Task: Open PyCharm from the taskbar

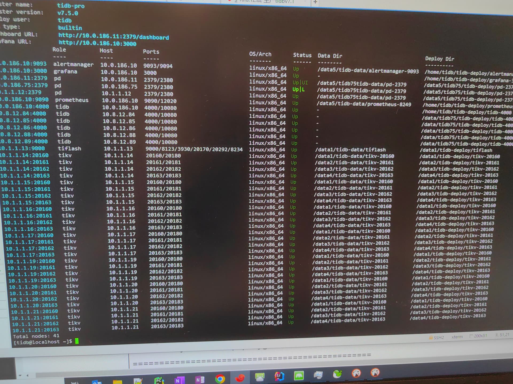Action: pyautogui.click(x=159, y=380)
